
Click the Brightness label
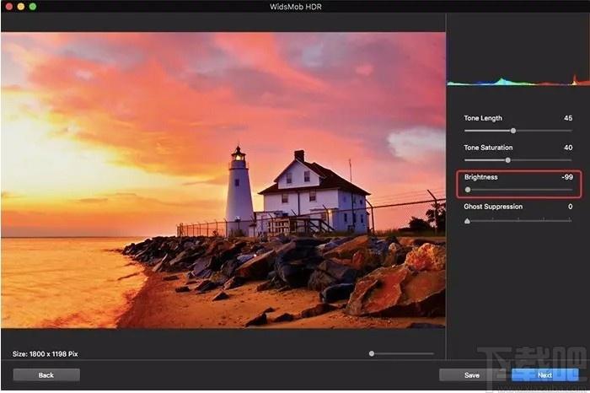click(481, 177)
